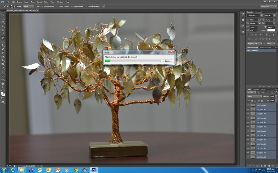278x173 pixels.
Task: Select the Spot Healing Brush tool
Action: [3, 38]
